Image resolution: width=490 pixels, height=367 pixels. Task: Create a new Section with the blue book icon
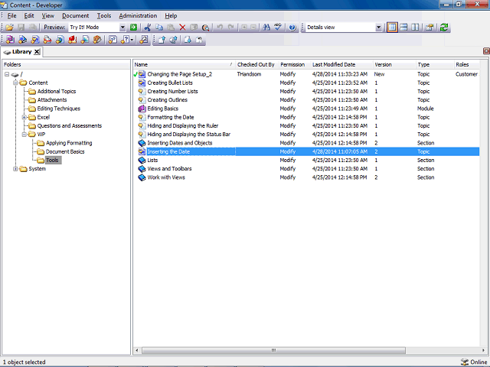pyautogui.click(x=22, y=40)
